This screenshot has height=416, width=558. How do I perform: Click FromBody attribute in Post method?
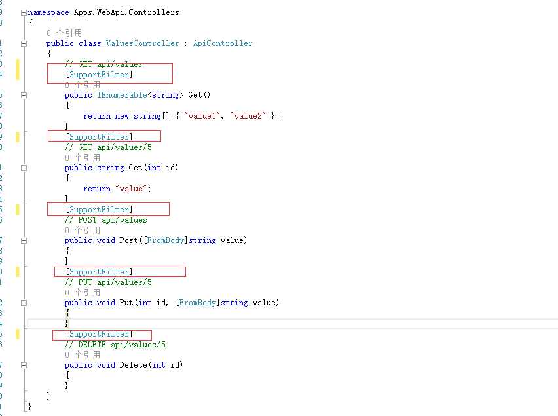pyautogui.click(x=165, y=240)
